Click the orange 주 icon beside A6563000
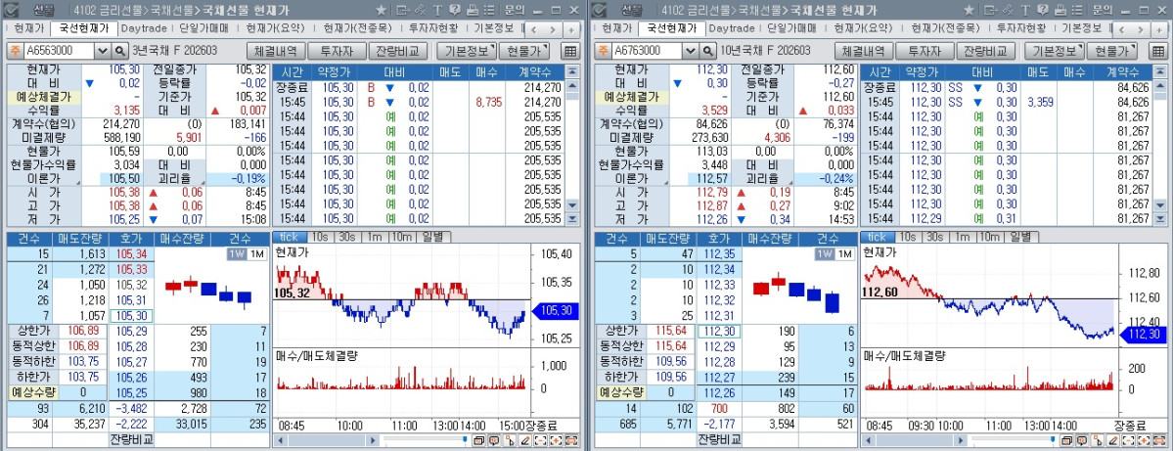Viewport: 1173px width, 451px height. pyautogui.click(x=15, y=51)
